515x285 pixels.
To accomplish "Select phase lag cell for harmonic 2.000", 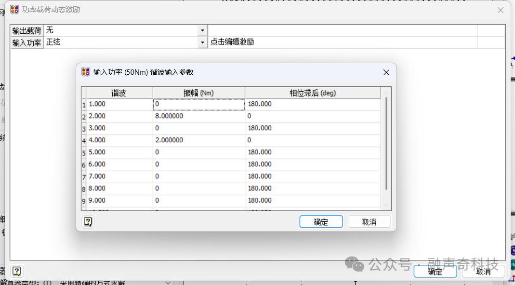I will point(313,116).
